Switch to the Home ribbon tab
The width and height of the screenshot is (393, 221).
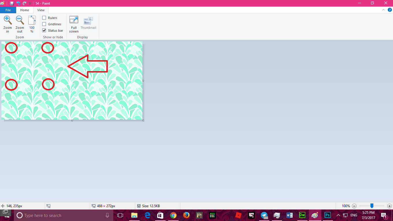25,10
